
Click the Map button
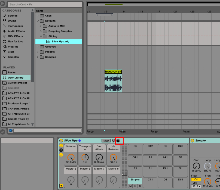pyautogui.click(x=106, y=141)
